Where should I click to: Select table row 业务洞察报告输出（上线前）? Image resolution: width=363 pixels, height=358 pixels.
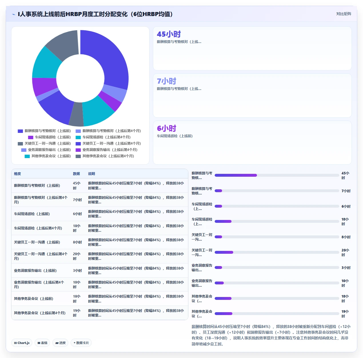pos(100,270)
